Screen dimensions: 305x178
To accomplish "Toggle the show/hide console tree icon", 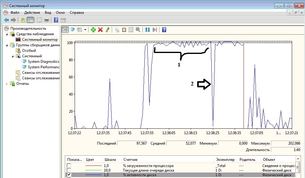I will click(x=30, y=20).
